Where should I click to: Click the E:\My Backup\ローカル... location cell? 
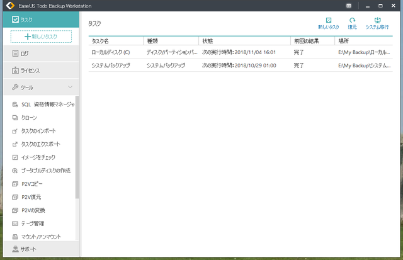364,52
